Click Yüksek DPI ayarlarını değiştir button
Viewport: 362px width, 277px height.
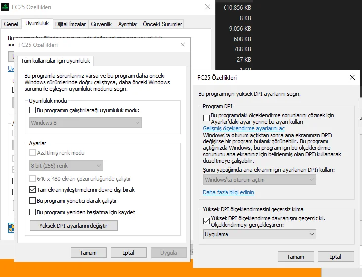click(73, 225)
